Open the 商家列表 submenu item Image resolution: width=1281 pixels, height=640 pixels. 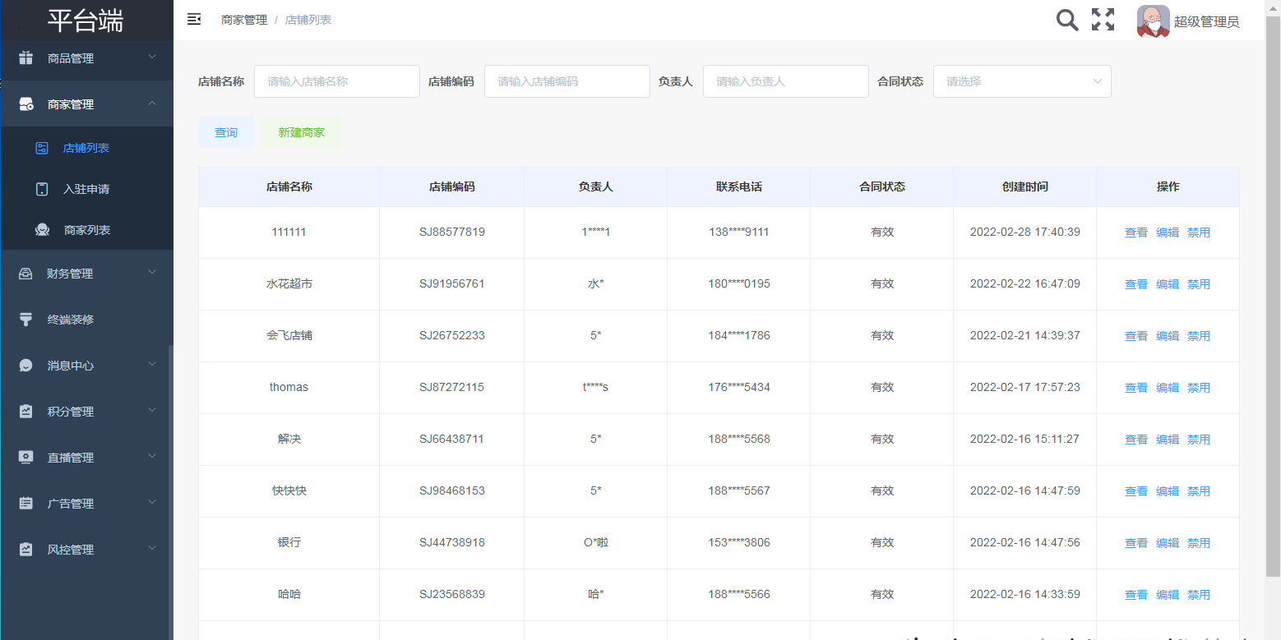[x=86, y=230]
